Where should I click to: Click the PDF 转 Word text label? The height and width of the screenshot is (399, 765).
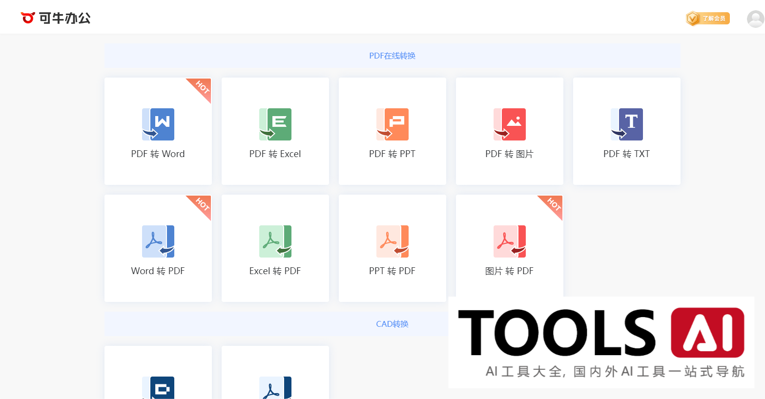tap(158, 154)
